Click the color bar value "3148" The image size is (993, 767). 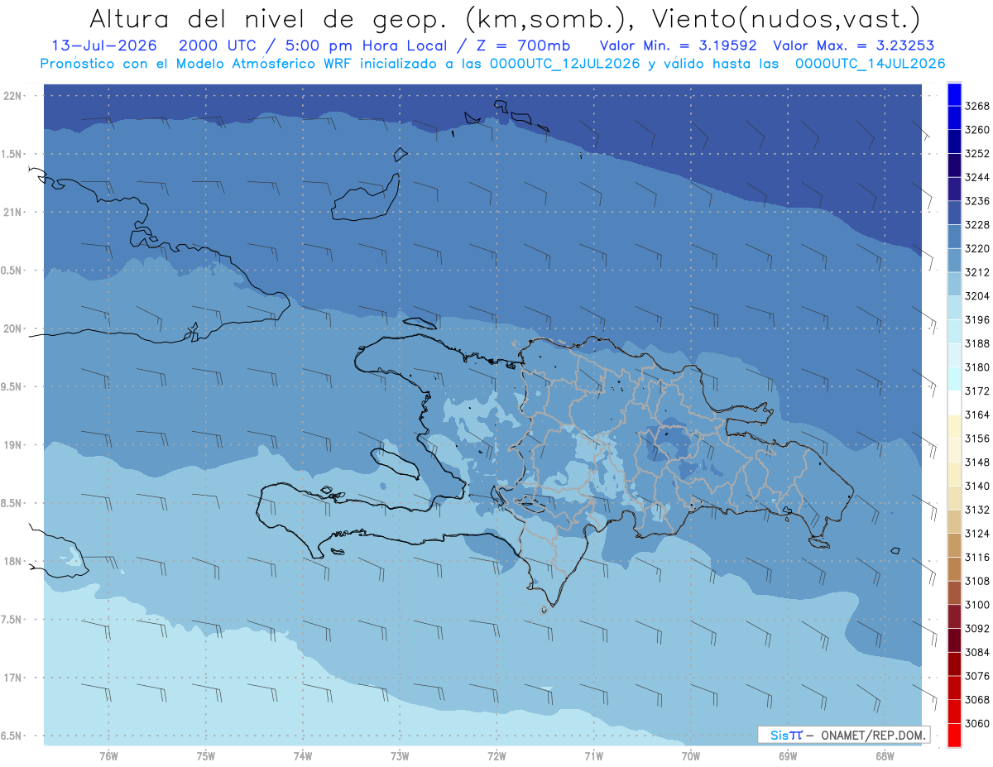click(977, 463)
